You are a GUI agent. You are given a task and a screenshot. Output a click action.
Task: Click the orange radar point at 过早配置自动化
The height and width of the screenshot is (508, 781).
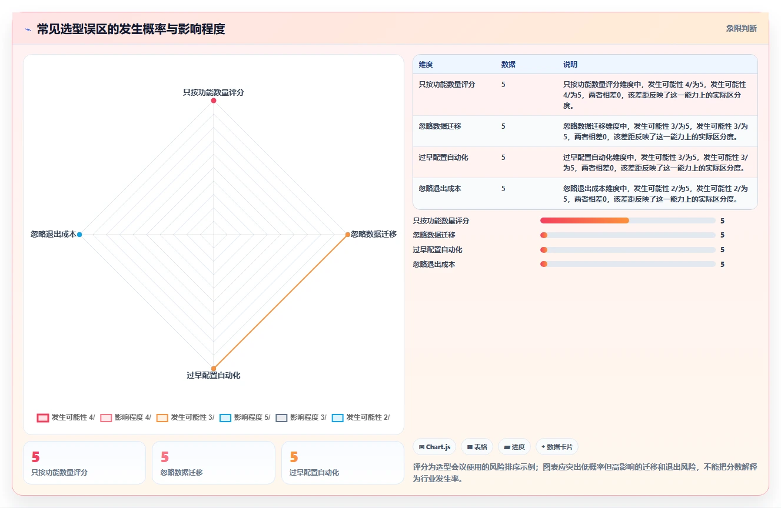point(214,369)
